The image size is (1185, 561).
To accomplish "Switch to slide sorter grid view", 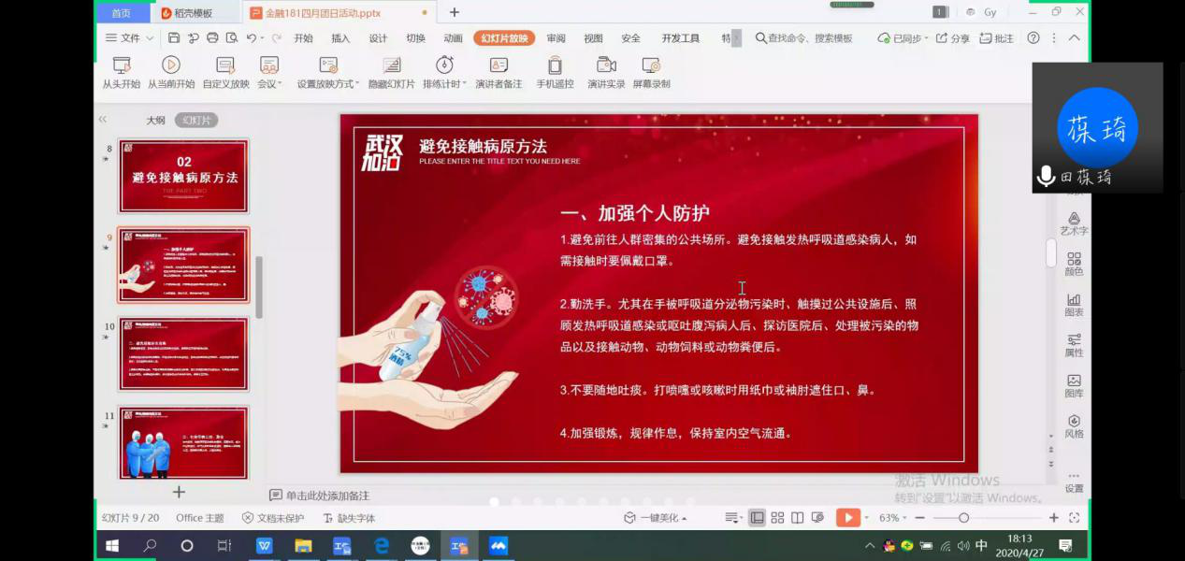I will click(777, 518).
